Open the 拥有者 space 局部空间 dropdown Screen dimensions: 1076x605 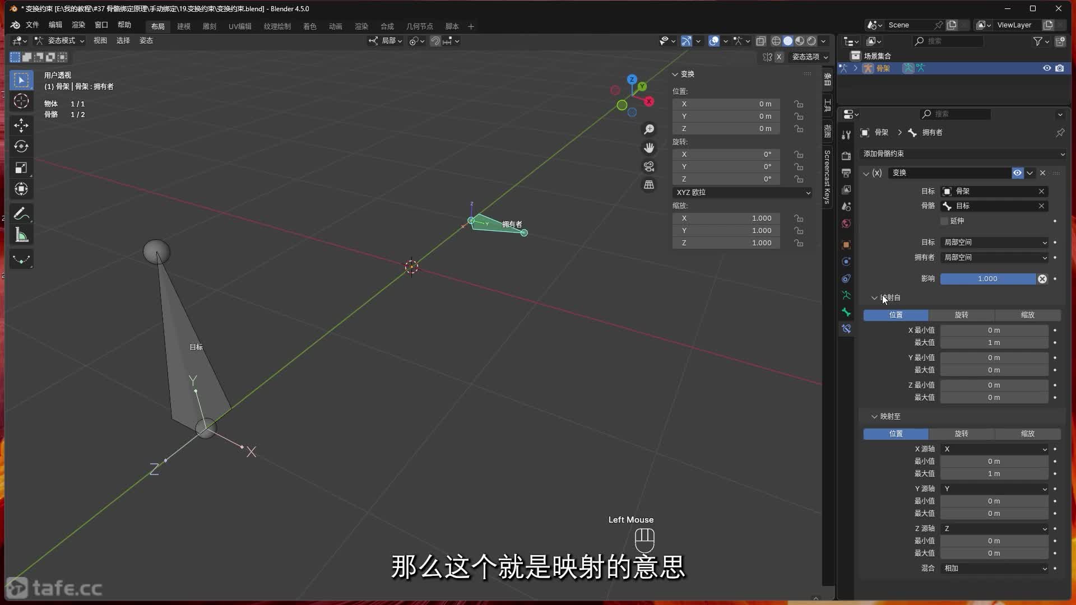995,258
